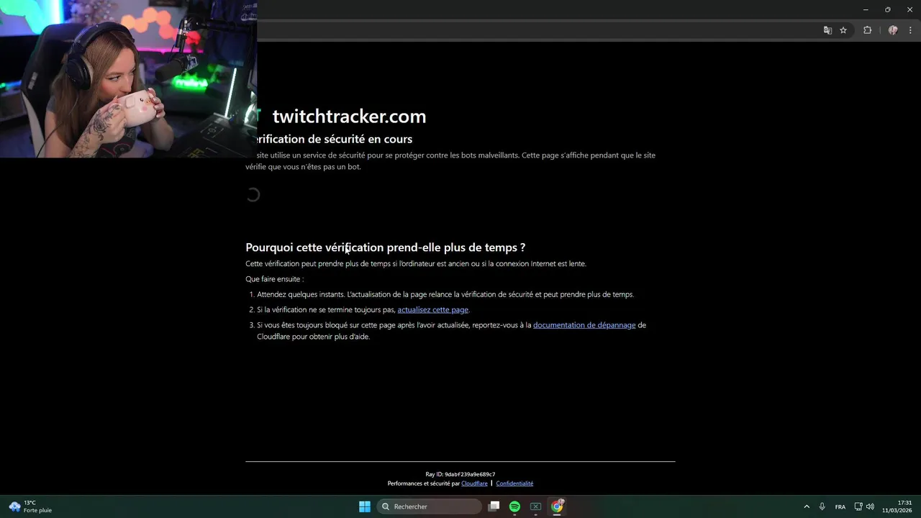The width and height of the screenshot is (921, 518).
Task: Open the weather widget showing 13°C
Action: tap(30, 506)
